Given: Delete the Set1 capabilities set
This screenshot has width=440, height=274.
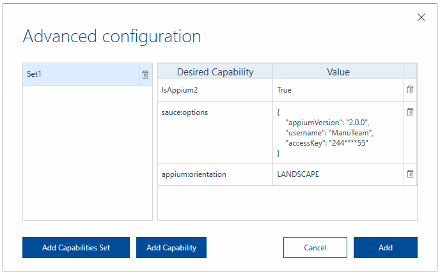Looking at the screenshot, I should click(145, 75).
